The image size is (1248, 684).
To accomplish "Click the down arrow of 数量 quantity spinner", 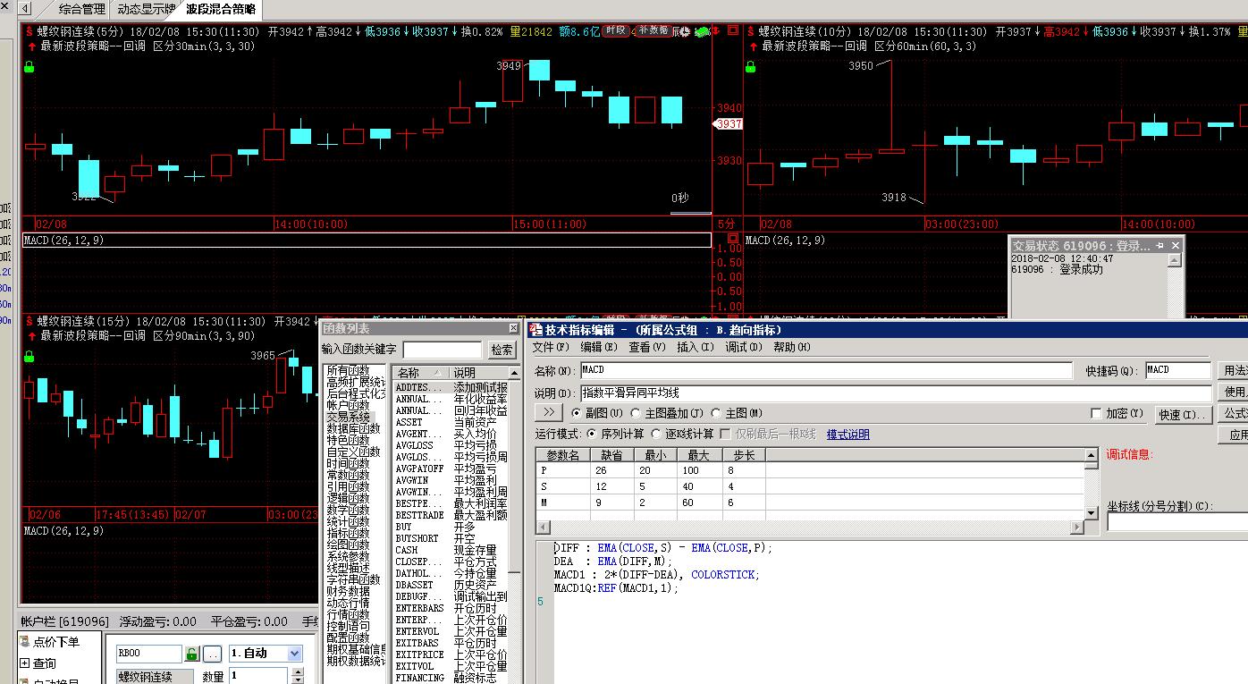I will (296, 680).
